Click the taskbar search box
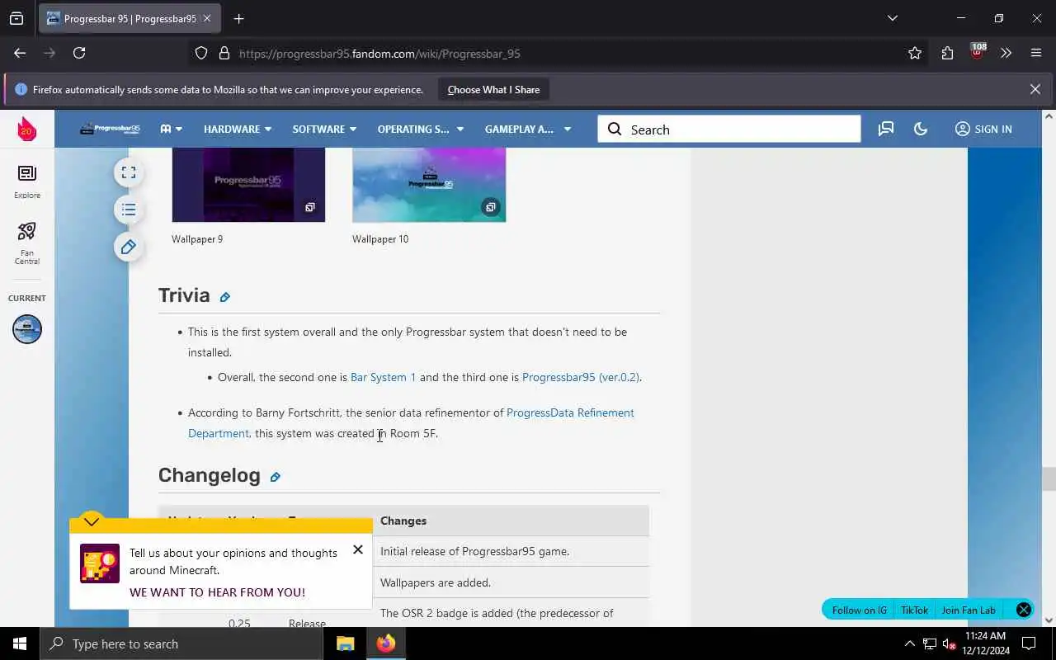Screen dimensions: 1056x660 point(181,643)
